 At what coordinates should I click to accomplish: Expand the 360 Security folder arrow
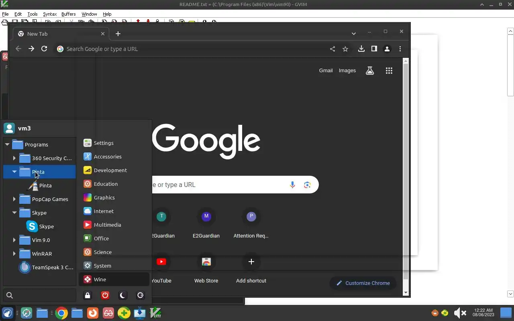tap(14, 158)
